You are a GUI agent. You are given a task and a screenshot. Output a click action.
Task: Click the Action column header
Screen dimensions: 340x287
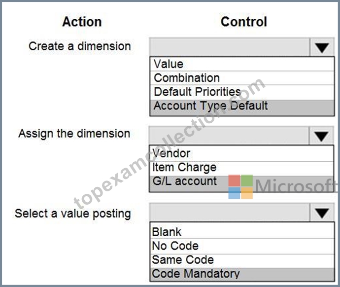coord(82,22)
